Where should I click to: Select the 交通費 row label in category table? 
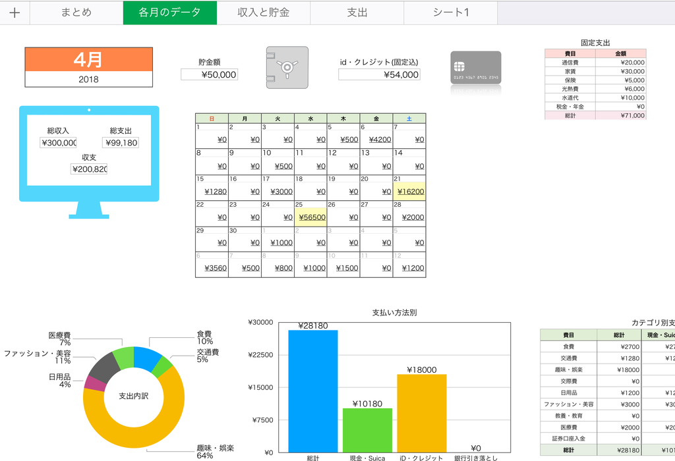pyautogui.click(x=569, y=358)
